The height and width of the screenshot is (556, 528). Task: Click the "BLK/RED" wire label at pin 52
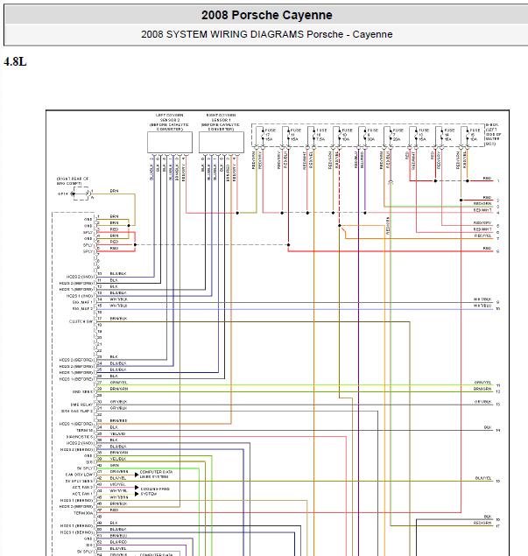tap(118, 542)
